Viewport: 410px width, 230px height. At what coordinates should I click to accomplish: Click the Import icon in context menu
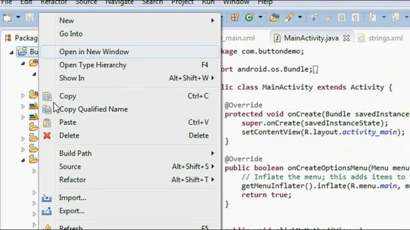(x=47, y=198)
